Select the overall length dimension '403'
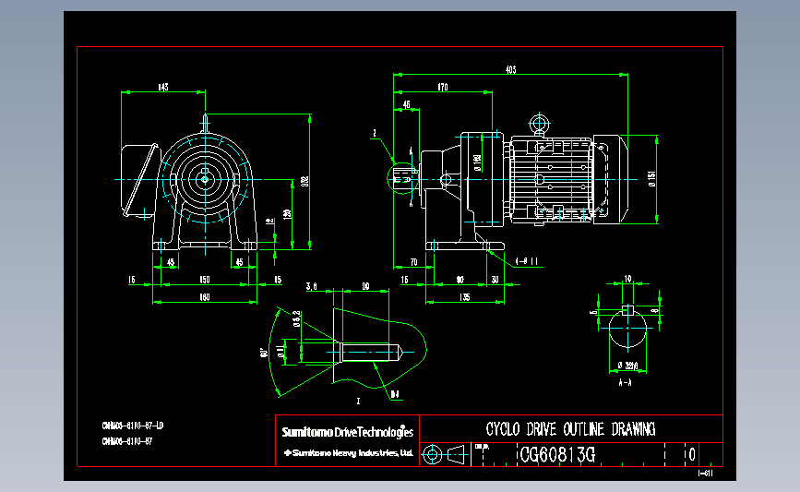The height and width of the screenshot is (492, 800). coord(510,70)
